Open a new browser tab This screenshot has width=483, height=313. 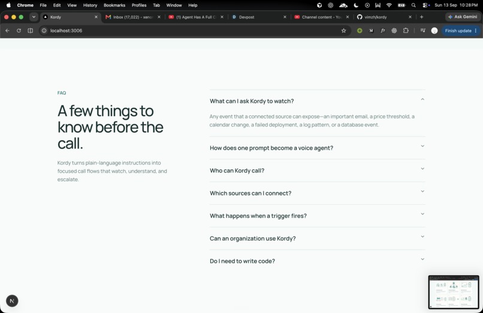click(421, 17)
